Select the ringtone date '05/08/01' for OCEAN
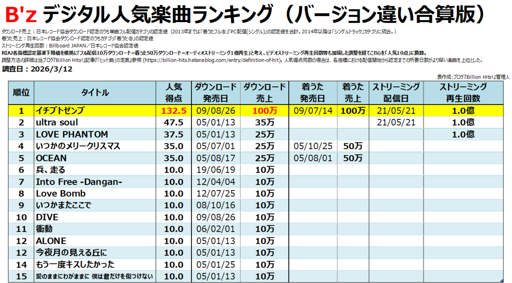Image resolution: width=512 pixels, height=283 pixels. pos(314,158)
